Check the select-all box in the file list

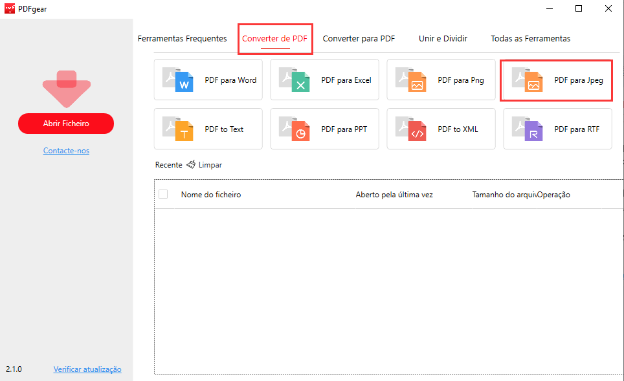click(x=164, y=194)
